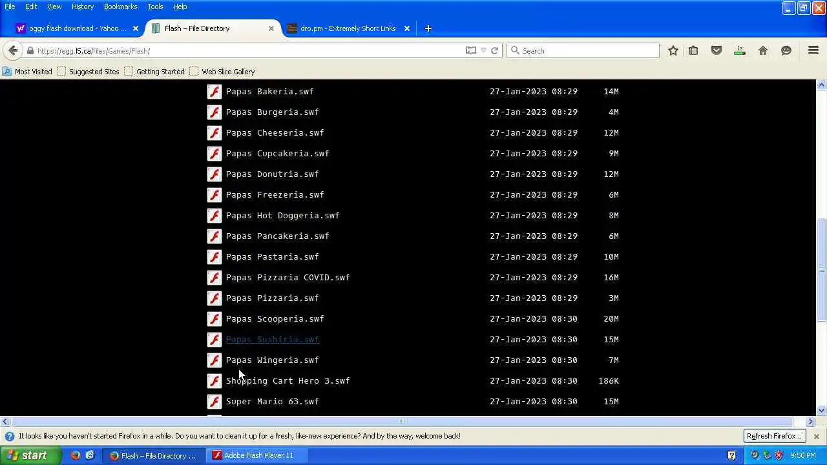Switch to Adobe Flash Player 11 taskbar window
This screenshot has height=465, width=827.
[258, 455]
